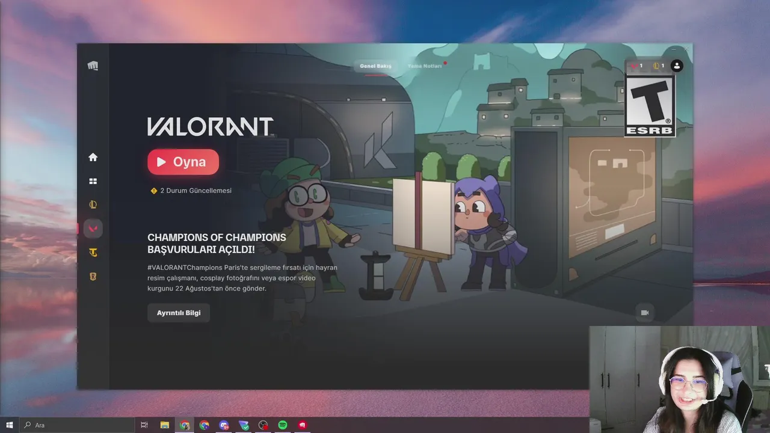Screen dimensions: 770x433
Task: Click the Riot Games fist logo in sidebar
Action: 93,66
